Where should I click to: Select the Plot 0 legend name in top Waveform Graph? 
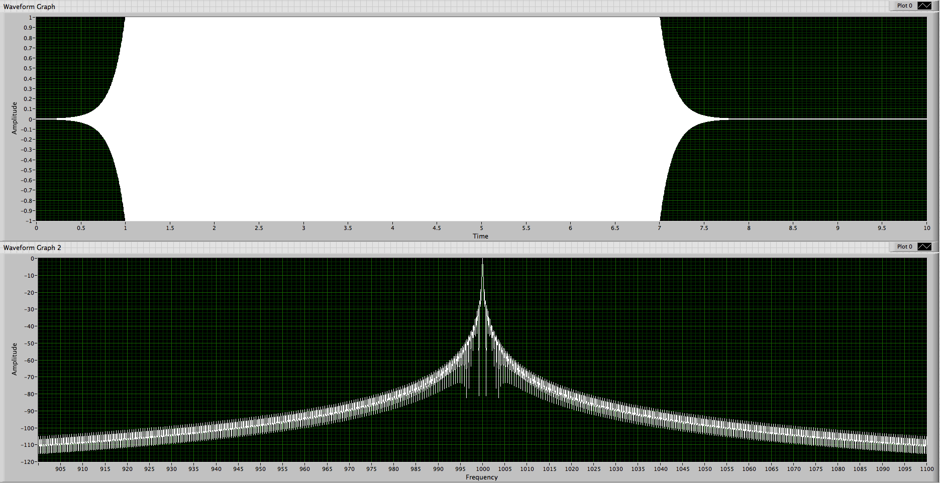(x=904, y=6)
